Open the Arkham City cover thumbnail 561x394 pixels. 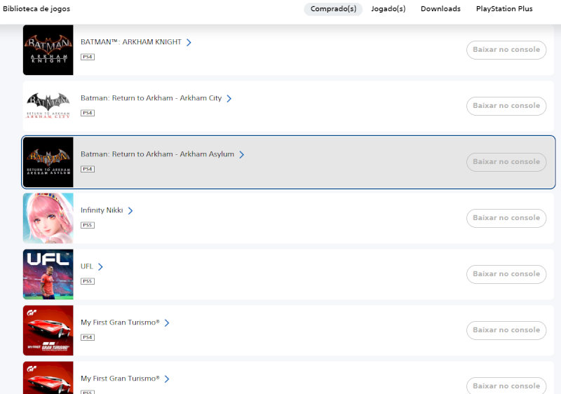pyautogui.click(x=48, y=106)
